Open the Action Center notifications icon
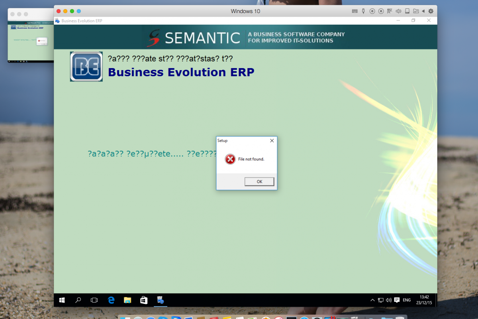 pos(397,300)
